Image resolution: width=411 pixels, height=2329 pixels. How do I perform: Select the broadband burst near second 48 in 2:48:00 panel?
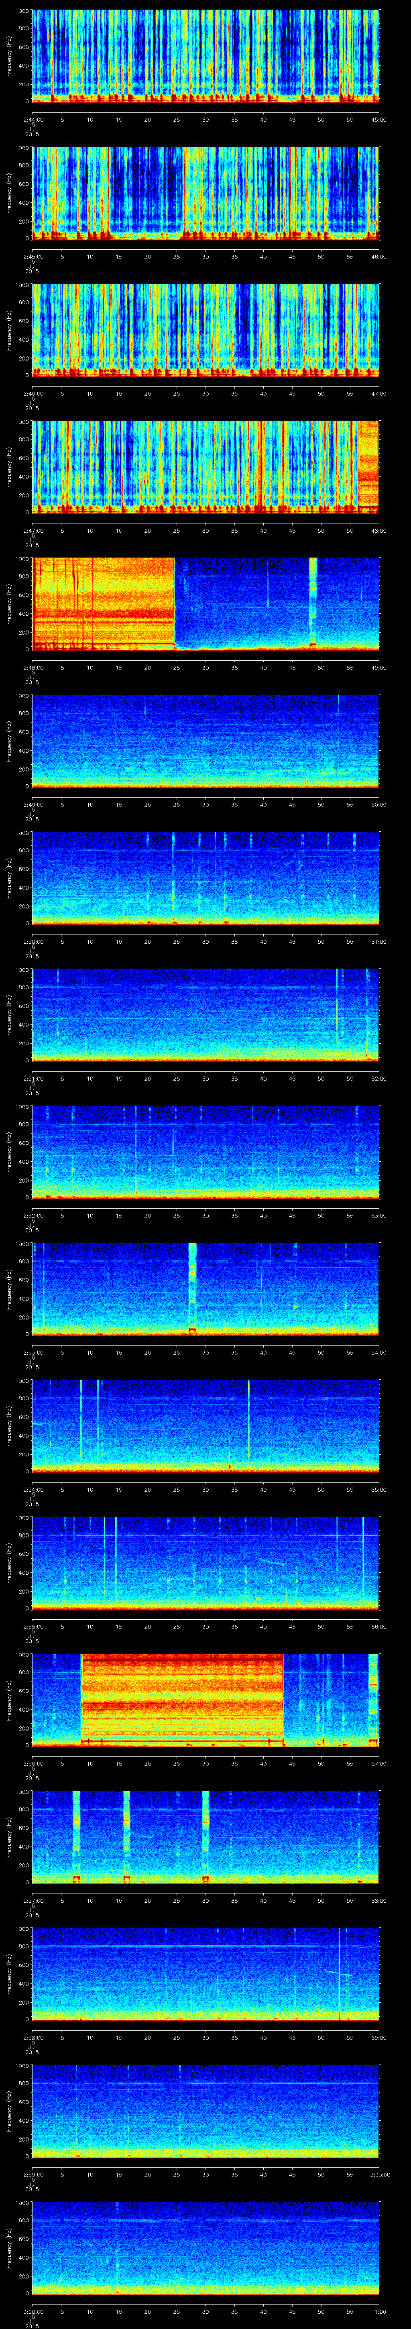pyautogui.click(x=313, y=604)
